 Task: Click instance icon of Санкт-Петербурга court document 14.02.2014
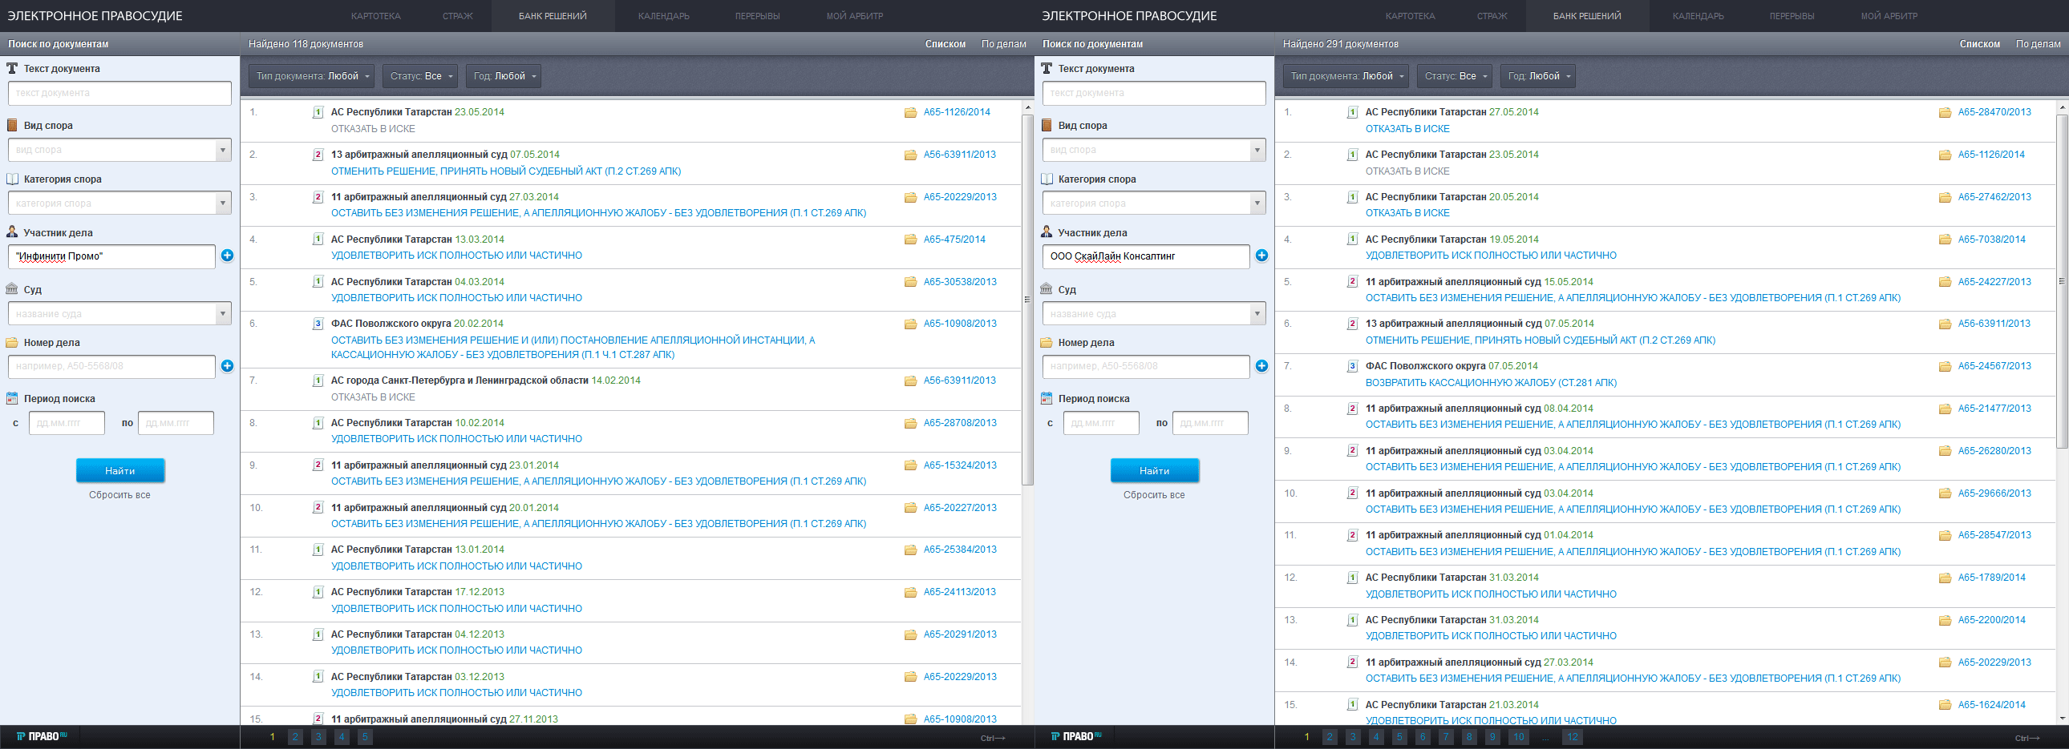318,381
